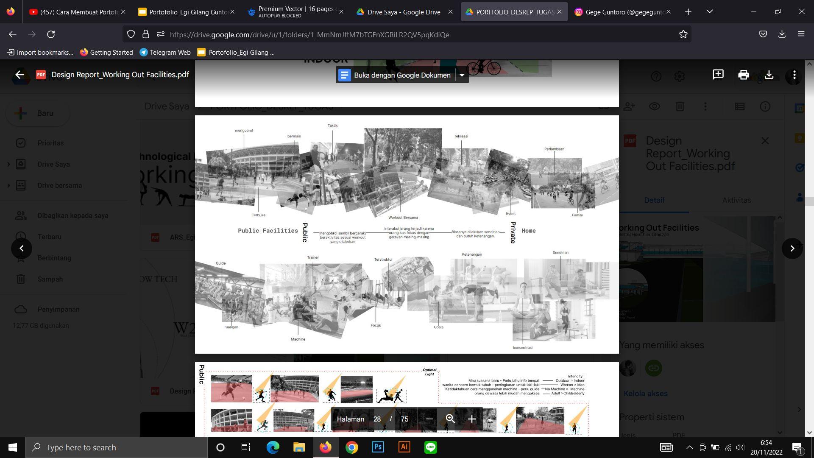Viewport: 814px width, 458px height.
Task: List all tabs with the chevron
Action: [x=709, y=11]
